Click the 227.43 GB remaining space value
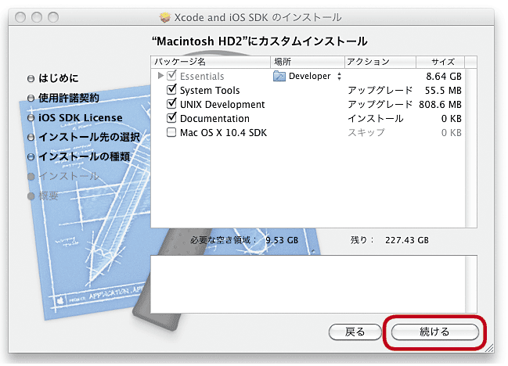The height and width of the screenshot is (366, 508). coord(407,240)
